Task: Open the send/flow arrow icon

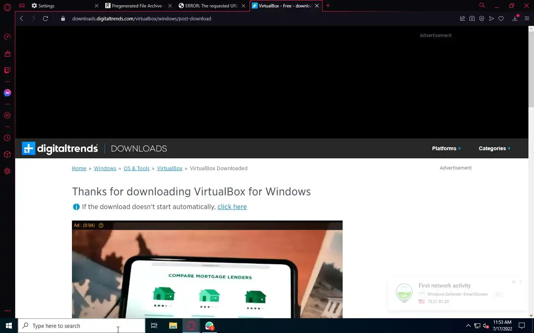Action: click(491, 18)
